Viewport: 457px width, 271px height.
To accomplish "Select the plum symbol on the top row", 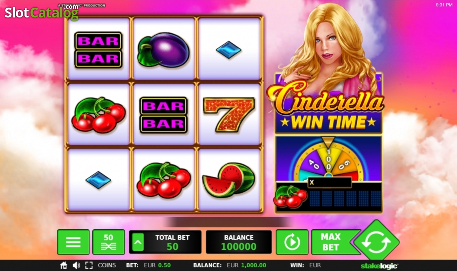I will [x=163, y=50].
